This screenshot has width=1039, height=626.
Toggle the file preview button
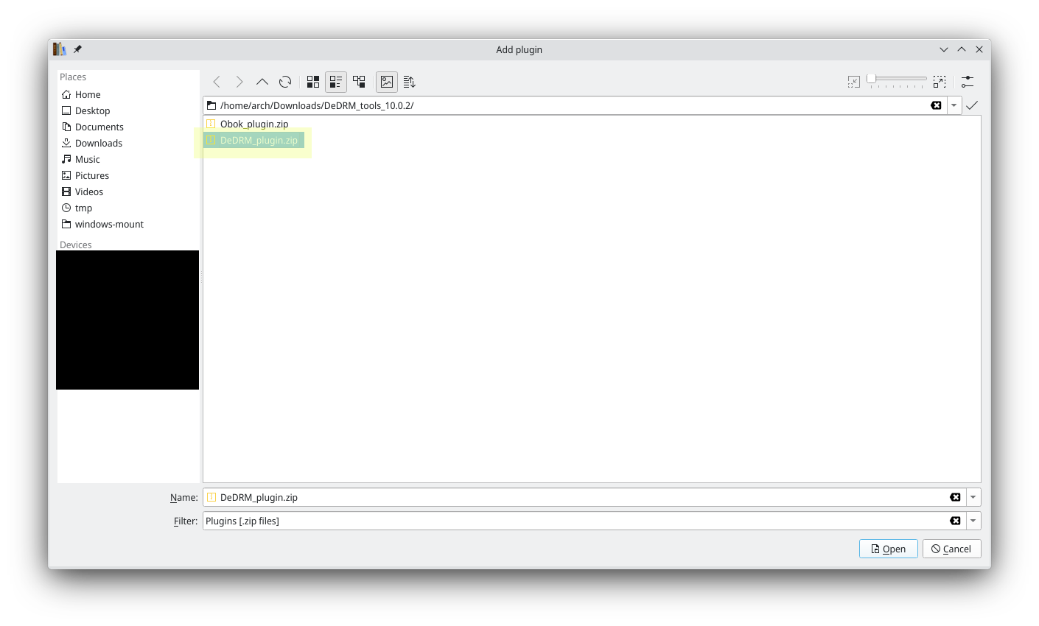click(x=387, y=82)
